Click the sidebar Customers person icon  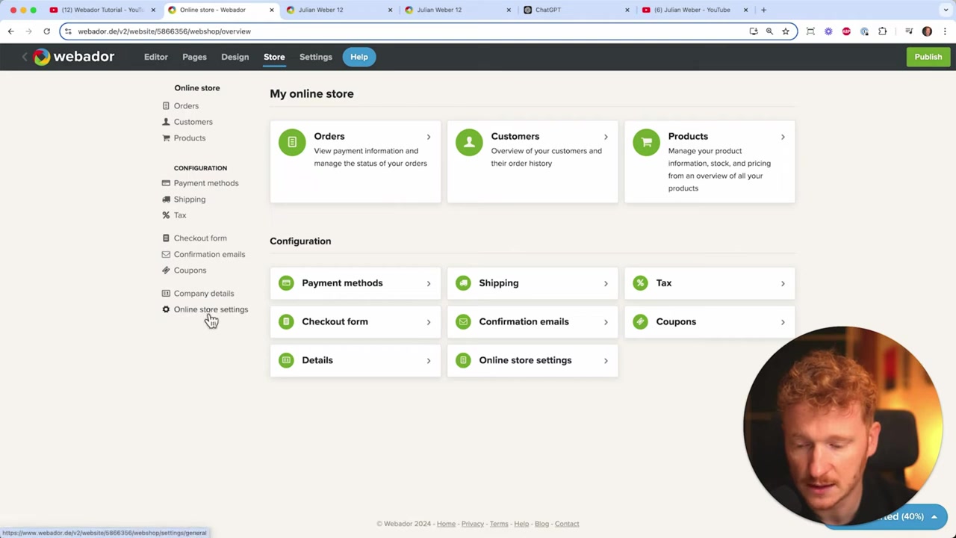point(166,122)
